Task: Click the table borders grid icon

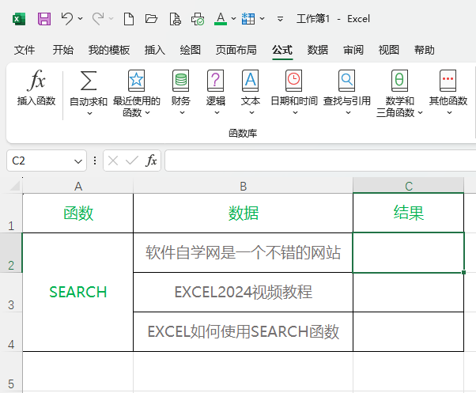Action: 248,19
